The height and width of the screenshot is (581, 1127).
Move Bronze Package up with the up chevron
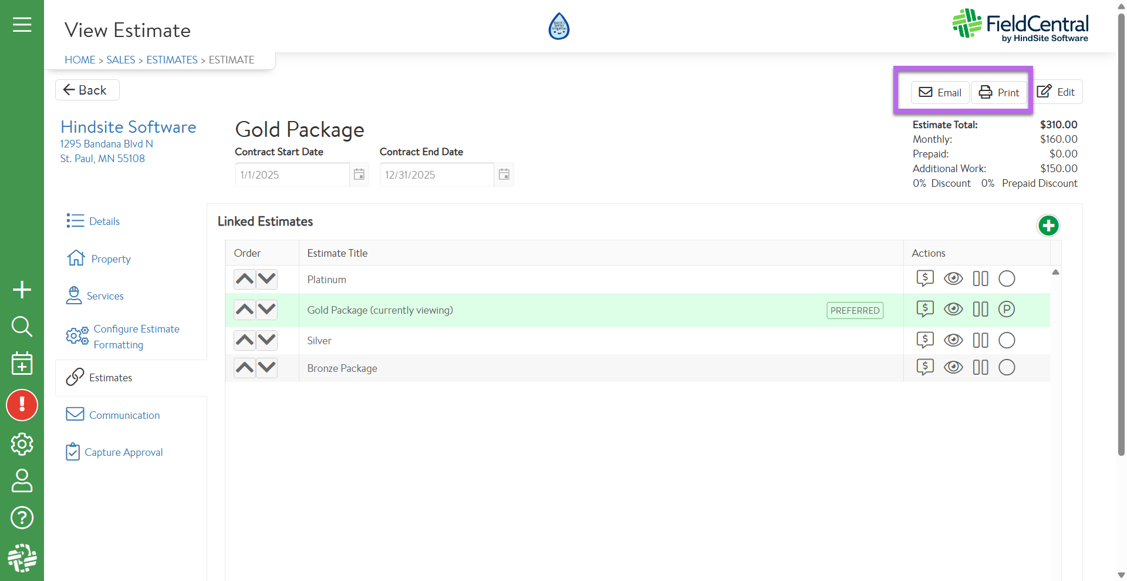pos(245,368)
